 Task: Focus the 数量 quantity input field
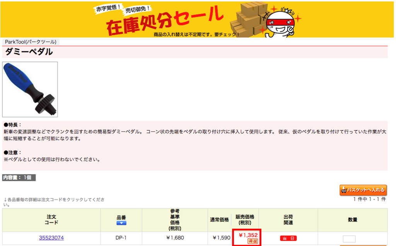click(349, 239)
